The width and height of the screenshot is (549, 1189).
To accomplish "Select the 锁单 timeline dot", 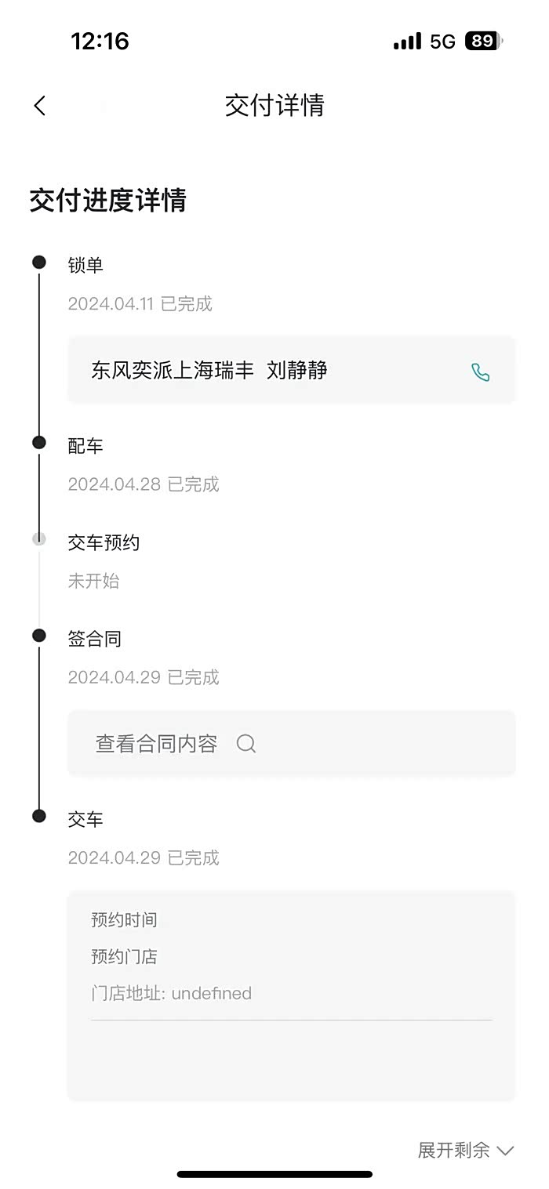I will coord(39,262).
